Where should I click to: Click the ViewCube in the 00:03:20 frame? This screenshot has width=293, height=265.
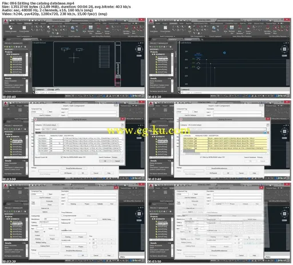click(x=139, y=213)
